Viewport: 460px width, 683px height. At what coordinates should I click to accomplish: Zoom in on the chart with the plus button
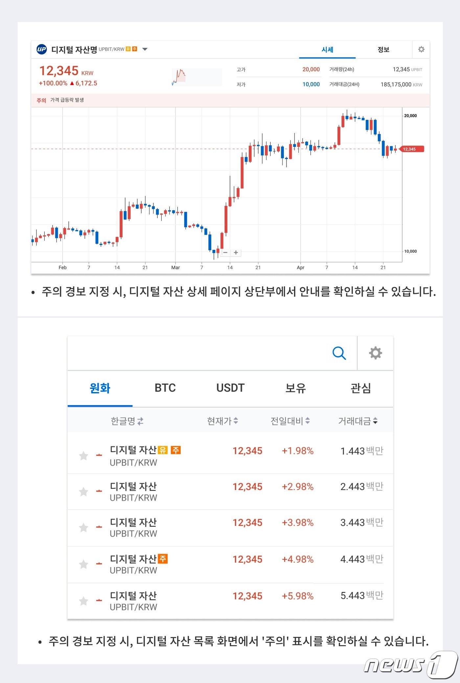pyautogui.click(x=236, y=252)
